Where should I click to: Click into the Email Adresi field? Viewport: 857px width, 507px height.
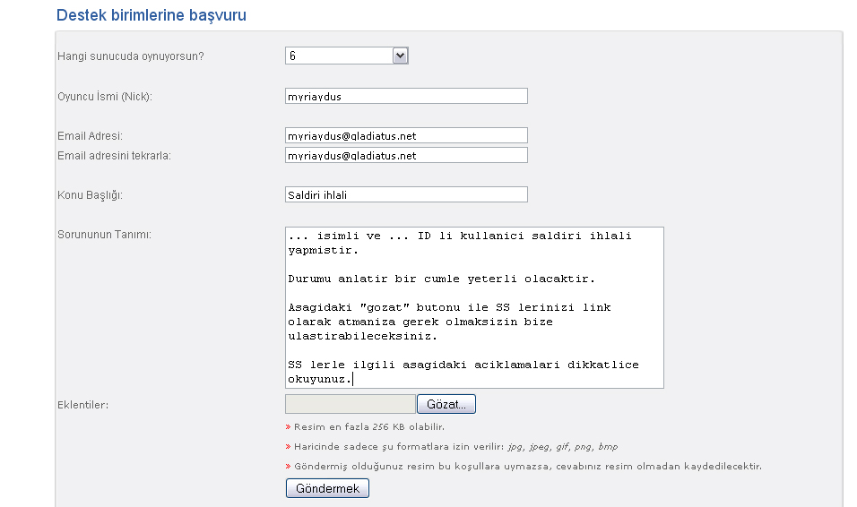coord(406,135)
